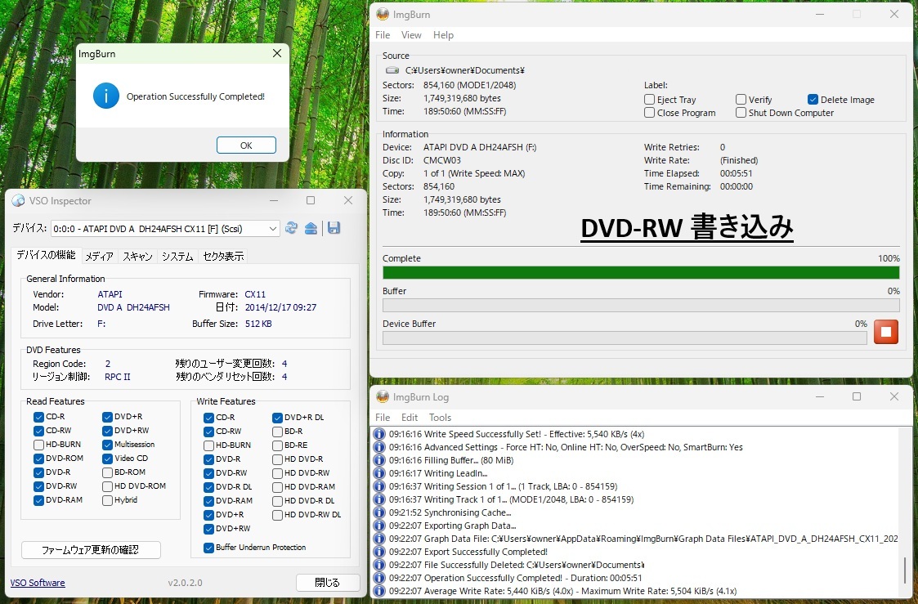Image resolution: width=918 pixels, height=604 pixels.
Task: Click the blue info icon in the ImgBurn dialog
Action: click(106, 96)
